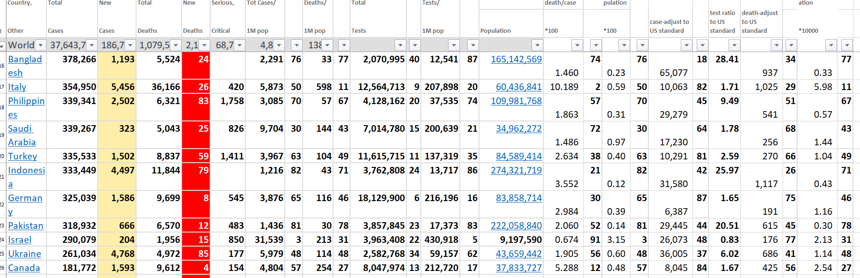Open the Serious, Critical column filter dropdown
Viewport: 860px width, 278px height.
[240, 45]
